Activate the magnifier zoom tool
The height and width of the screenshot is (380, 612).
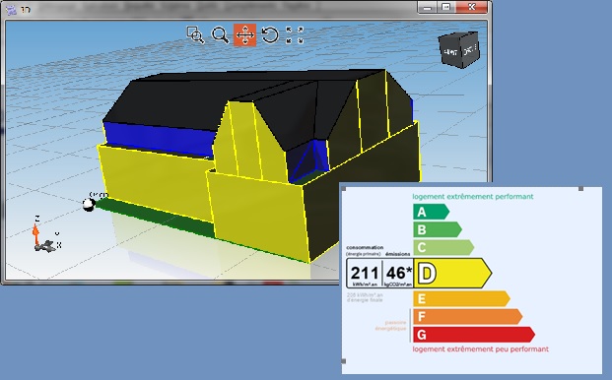click(220, 35)
